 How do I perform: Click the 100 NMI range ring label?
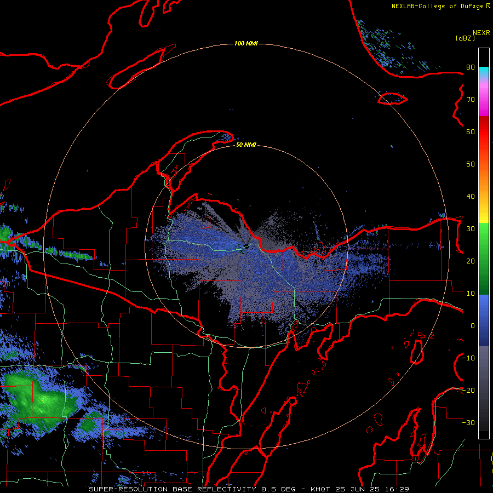tap(246, 43)
